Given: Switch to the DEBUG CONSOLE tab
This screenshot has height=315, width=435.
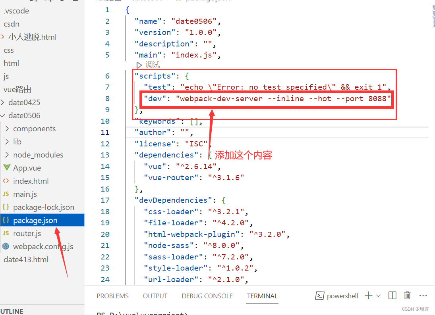Looking at the screenshot, I should pyautogui.click(x=207, y=296).
